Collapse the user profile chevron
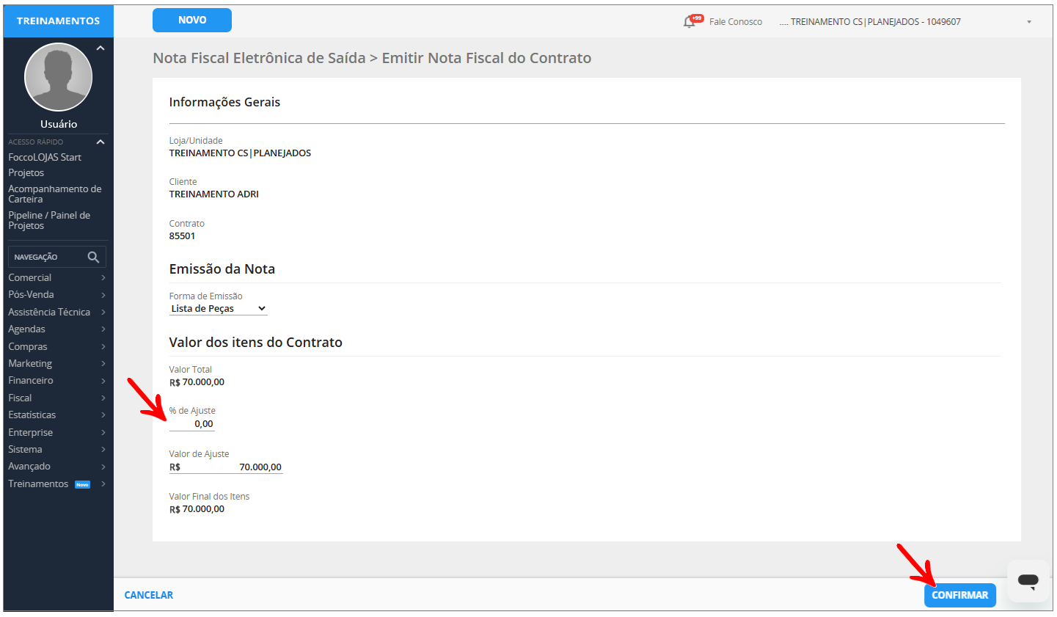Viewport: 1057px width, 617px height. (x=100, y=48)
